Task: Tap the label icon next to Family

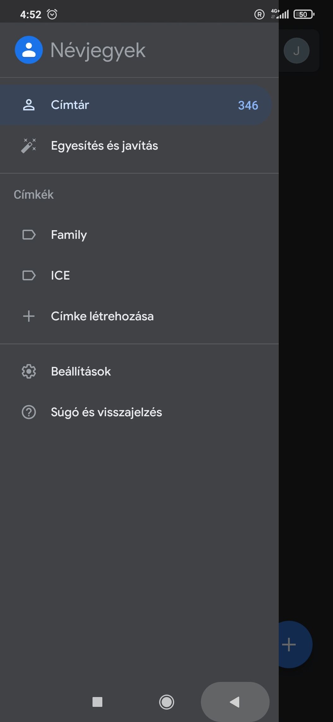Action: (x=29, y=235)
